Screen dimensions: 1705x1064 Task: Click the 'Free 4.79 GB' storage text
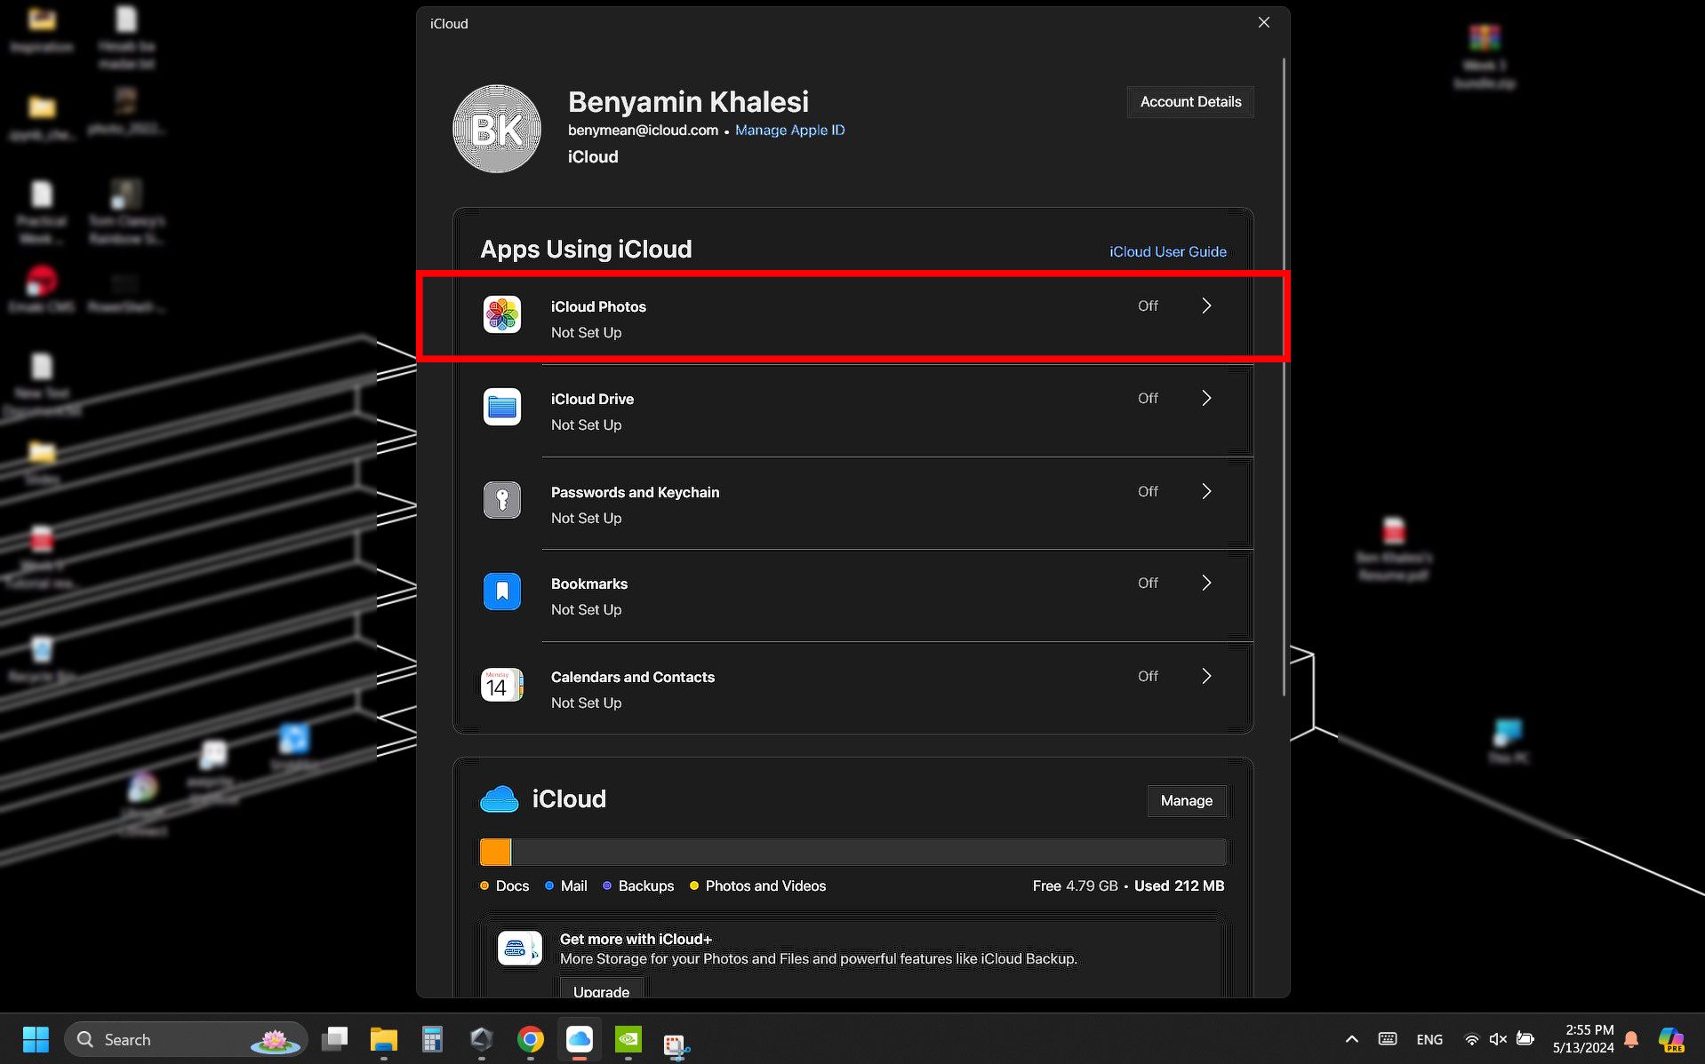[x=1075, y=885]
